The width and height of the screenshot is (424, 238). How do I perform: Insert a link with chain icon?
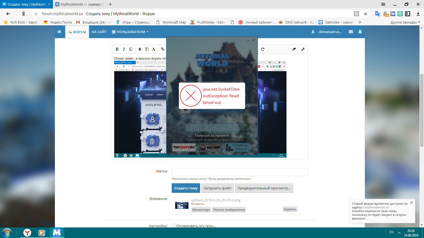point(162,49)
